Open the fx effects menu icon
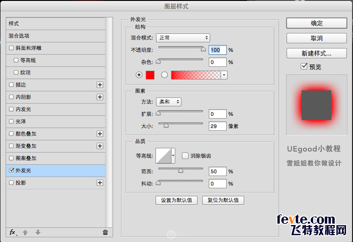 pos(13,232)
